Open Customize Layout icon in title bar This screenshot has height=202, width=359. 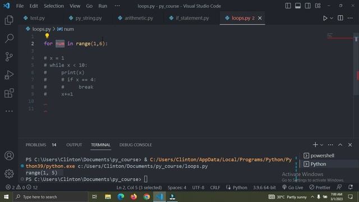[x=318, y=6]
